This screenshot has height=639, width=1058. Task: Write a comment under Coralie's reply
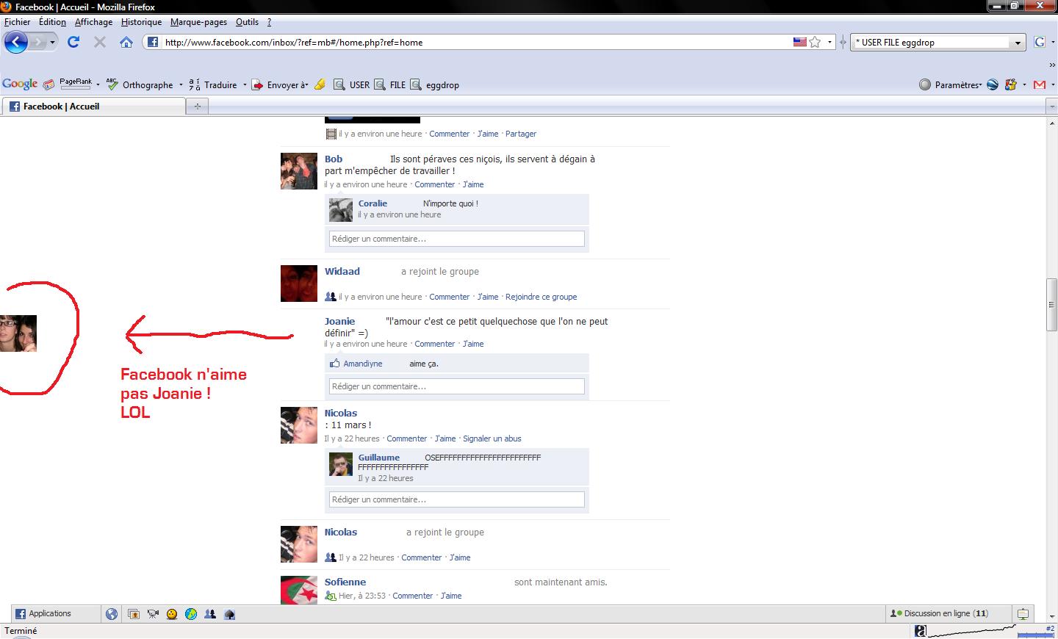pyautogui.click(x=456, y=239)
